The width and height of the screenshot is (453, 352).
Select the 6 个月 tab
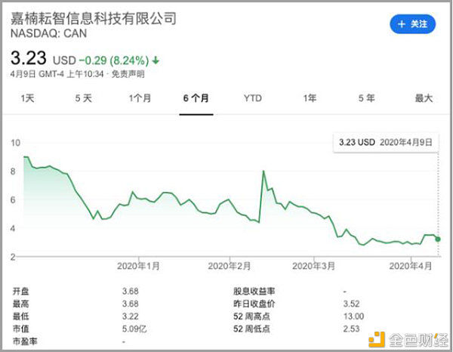[x=196, y=98]
